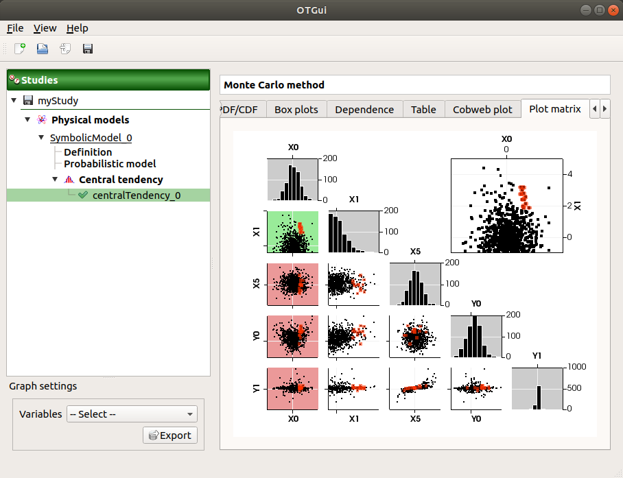Viewport: 623px width, 478px height.
Task: Open the File menu
Action: coord(15,28)
